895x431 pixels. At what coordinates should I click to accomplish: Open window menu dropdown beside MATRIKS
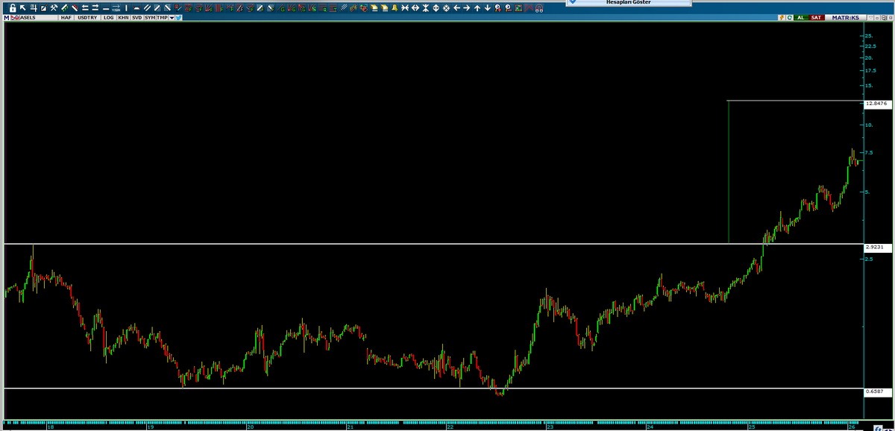point(870,18)
